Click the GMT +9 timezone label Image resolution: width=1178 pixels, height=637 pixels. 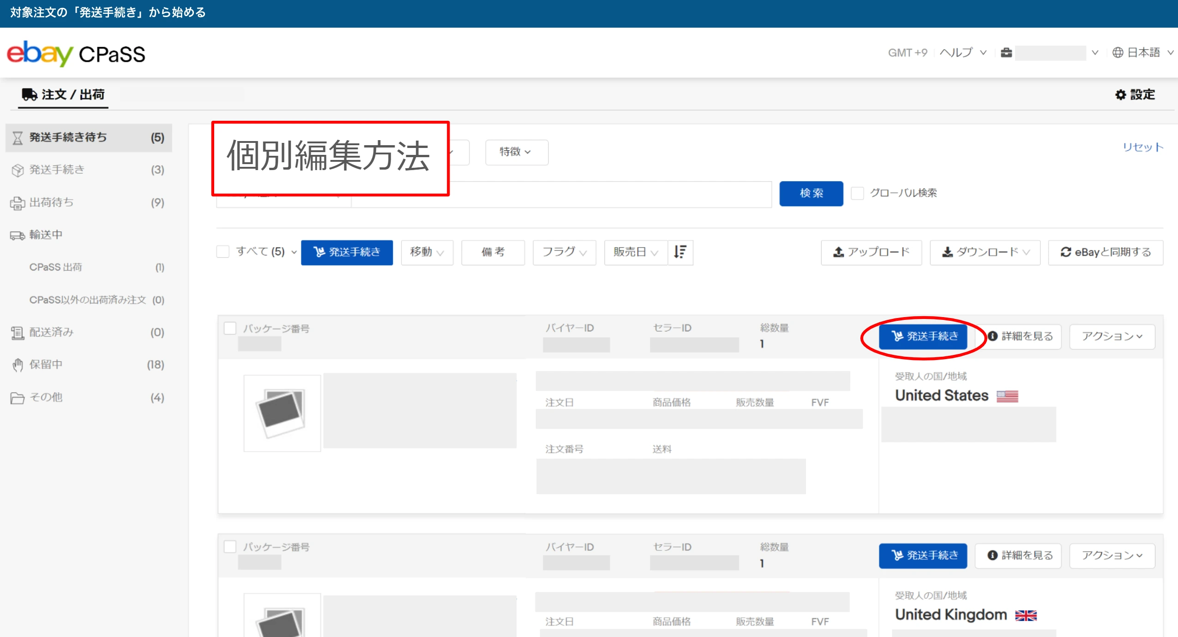908,53
